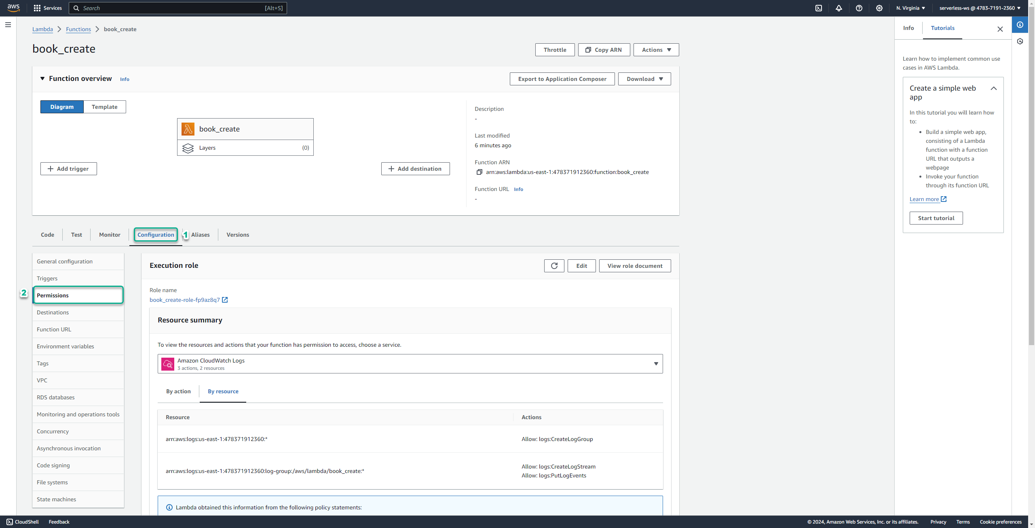Viewport: 1035px width, 528px height.
Task: Copy the Function ARN using the copy icon
Action: tap(479, 172)
